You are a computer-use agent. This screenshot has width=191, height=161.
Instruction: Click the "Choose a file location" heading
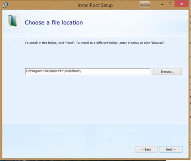click(54, 23)
